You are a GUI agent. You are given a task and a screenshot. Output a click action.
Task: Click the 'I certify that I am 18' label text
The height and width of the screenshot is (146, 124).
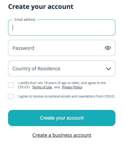[62, 85]
